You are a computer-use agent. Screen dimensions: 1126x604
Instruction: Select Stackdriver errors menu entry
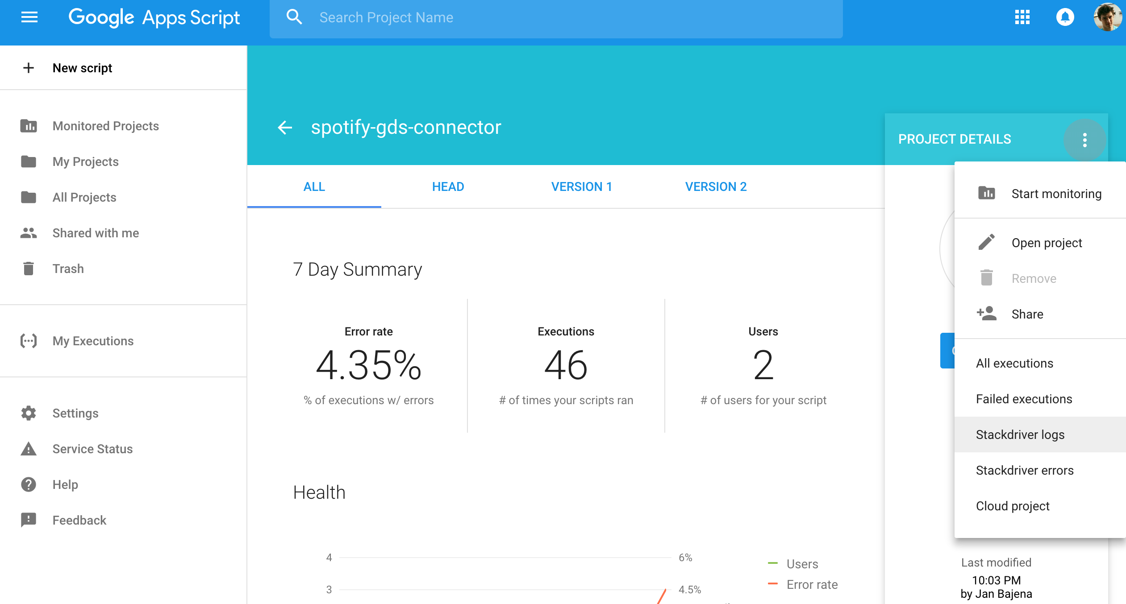click(1040, 470)
